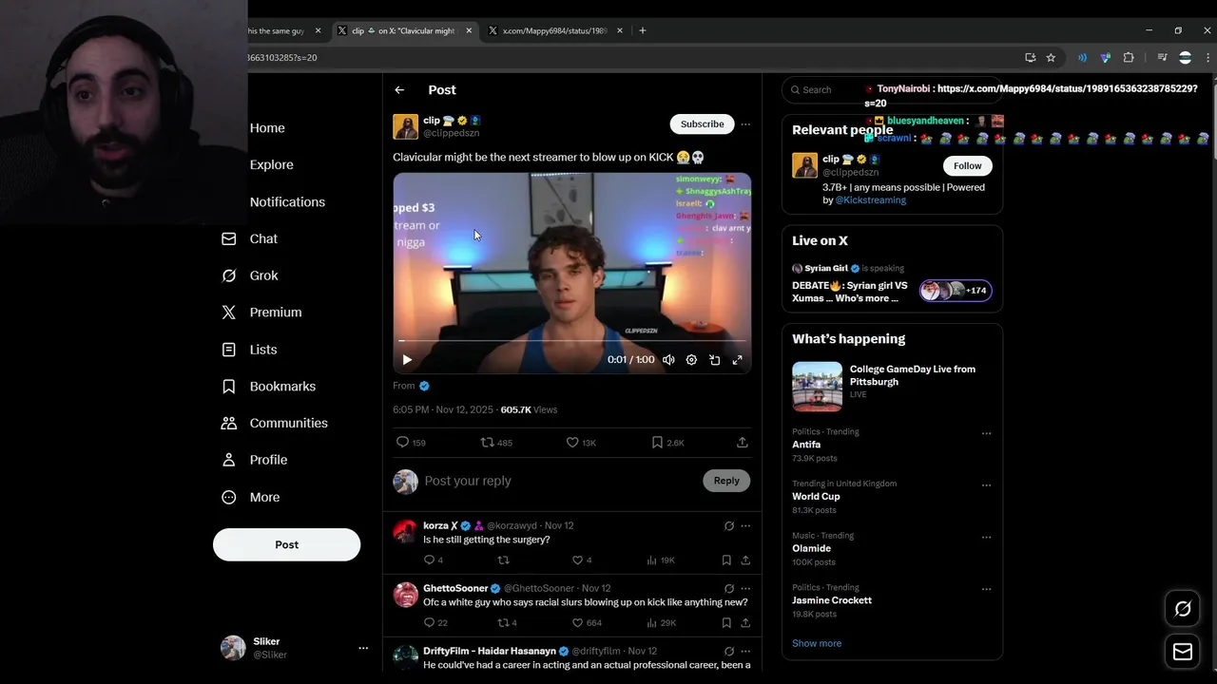Close the Clavicular post tab
1217x684 pixels.
click(x=469, y=30)
